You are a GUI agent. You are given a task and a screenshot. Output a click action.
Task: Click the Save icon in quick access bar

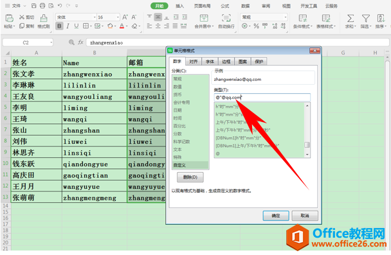tap(34, 6)
